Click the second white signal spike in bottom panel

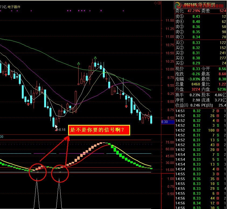click(59, 194)
